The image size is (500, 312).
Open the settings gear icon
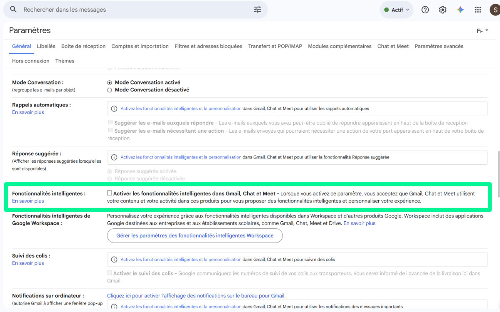coord(442,10)
